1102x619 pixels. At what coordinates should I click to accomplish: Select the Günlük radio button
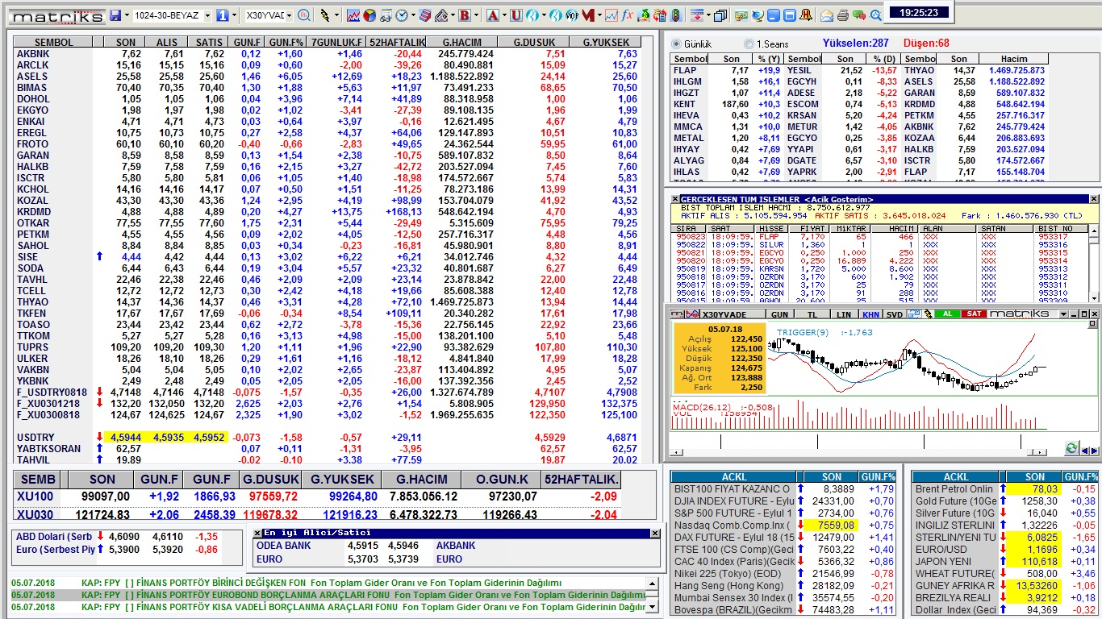(677, 44)
